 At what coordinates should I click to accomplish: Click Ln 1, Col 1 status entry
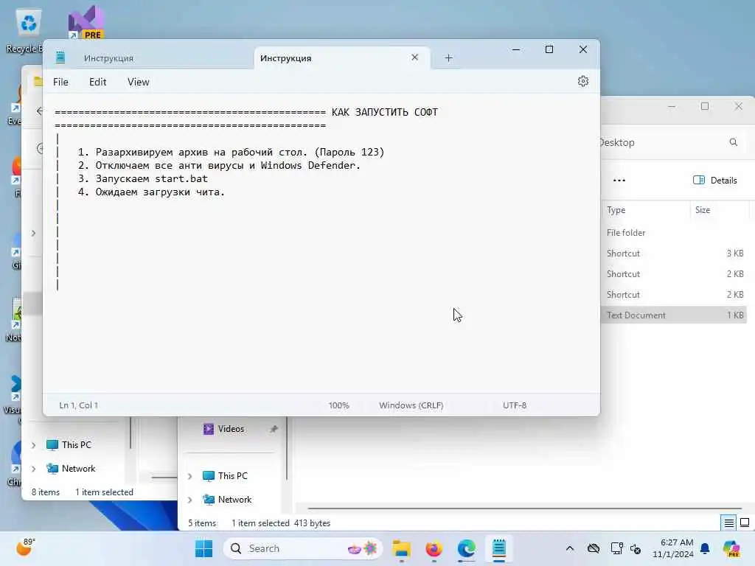coord(78,405)
